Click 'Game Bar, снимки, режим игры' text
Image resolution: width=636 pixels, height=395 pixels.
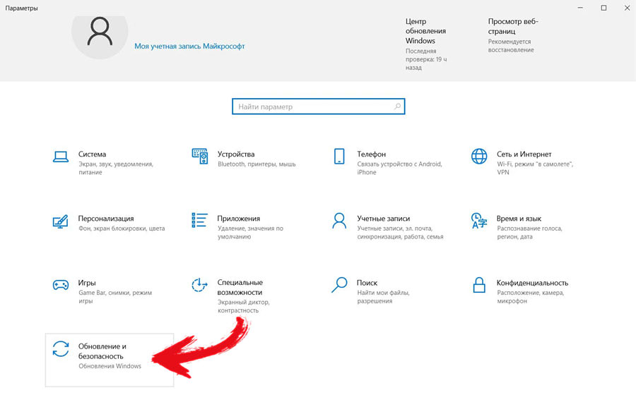tap(115, 297)
